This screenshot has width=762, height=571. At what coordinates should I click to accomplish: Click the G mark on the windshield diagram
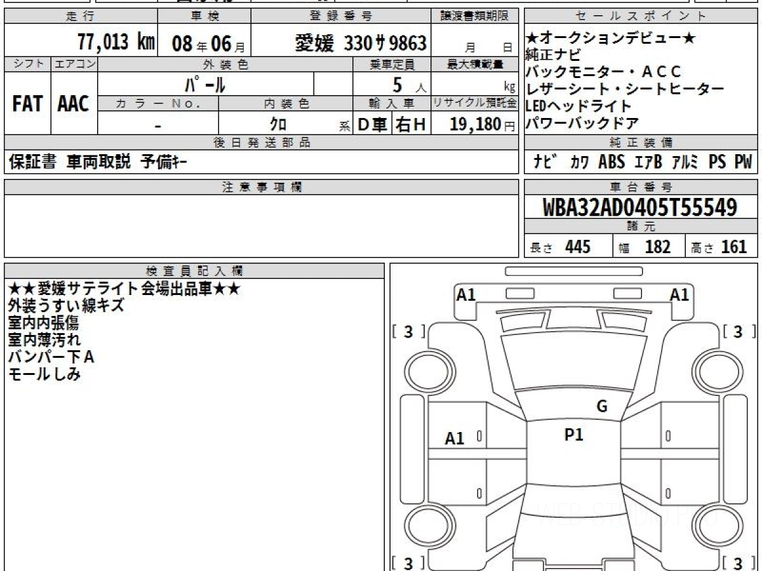click(602, 407)
